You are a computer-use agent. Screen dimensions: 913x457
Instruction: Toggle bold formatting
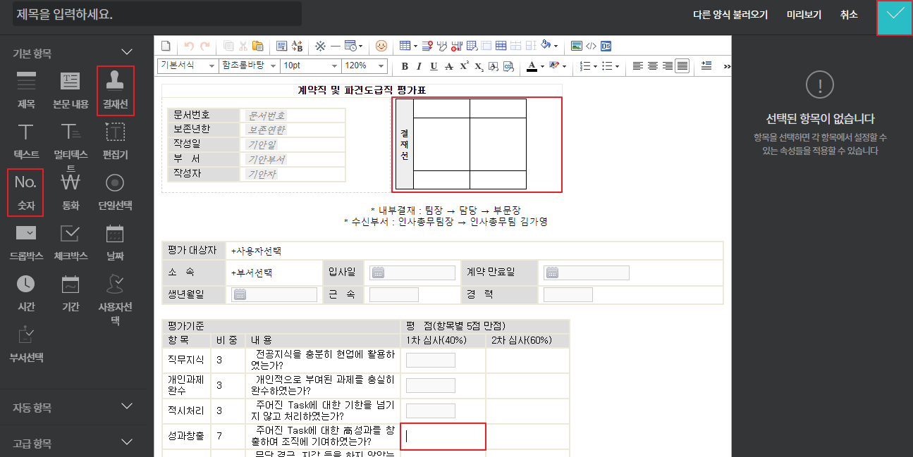click(x=405, y=66)
